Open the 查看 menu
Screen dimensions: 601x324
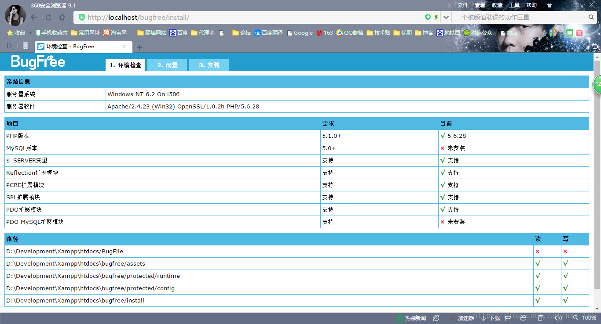click(x=480, y=5)
